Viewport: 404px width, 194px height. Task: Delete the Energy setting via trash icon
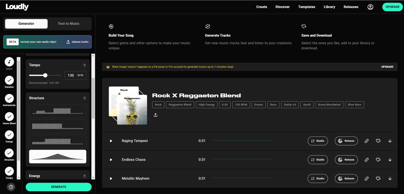click(x=84, y=176)
